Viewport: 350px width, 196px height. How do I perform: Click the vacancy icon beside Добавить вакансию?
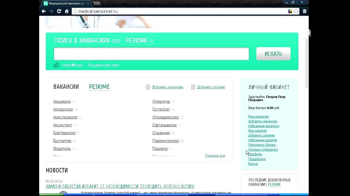(148, 87)
